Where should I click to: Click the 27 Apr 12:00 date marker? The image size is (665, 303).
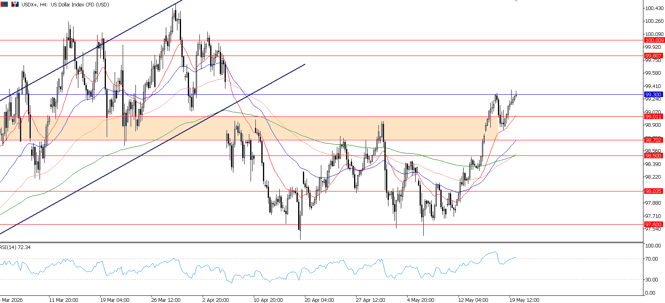tap(370, 300)
